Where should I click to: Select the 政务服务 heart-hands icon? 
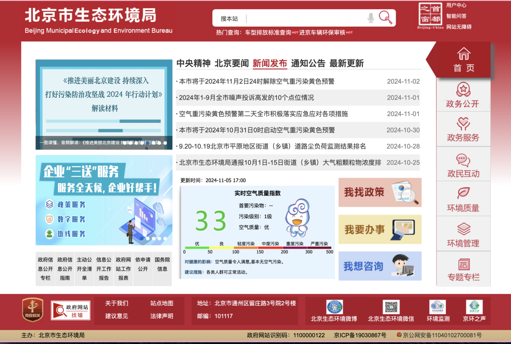click(x=463, y=124)
